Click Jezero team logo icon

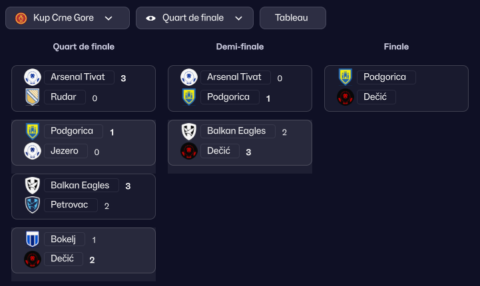coord(33,151)
